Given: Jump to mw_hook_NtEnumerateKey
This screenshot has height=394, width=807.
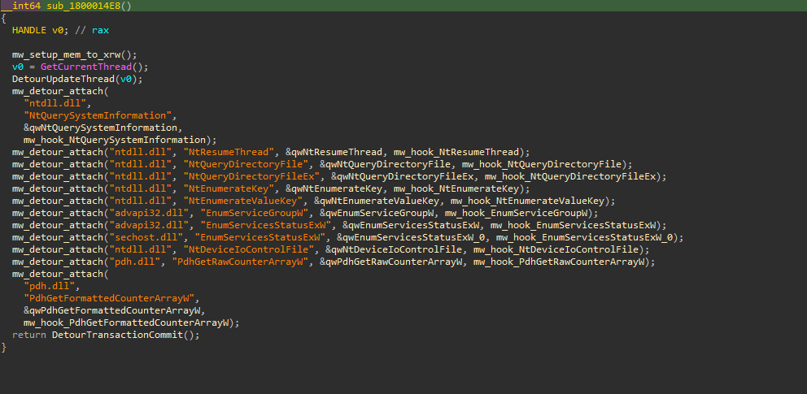Looking at the screenshot, I should tap(456, 189).
